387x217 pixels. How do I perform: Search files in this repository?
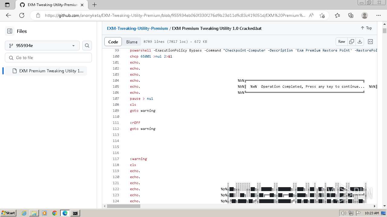[x=87, y=46]
